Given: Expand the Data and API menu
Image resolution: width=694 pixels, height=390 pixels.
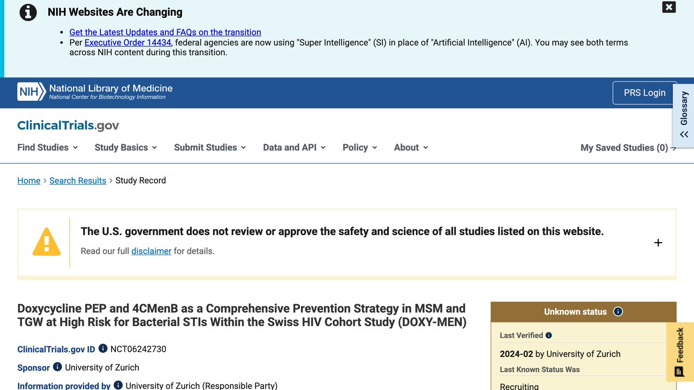Looking at the screenshot, I should (294, 147).
